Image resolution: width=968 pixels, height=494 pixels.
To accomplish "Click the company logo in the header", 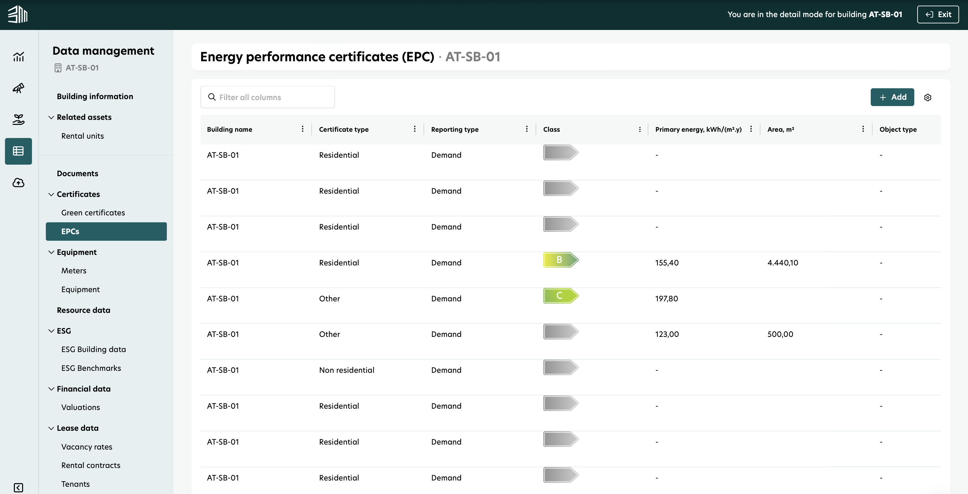I will [18, 14].
